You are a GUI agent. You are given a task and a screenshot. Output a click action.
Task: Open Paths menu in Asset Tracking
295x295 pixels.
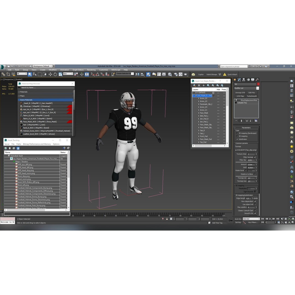(19, 144)
